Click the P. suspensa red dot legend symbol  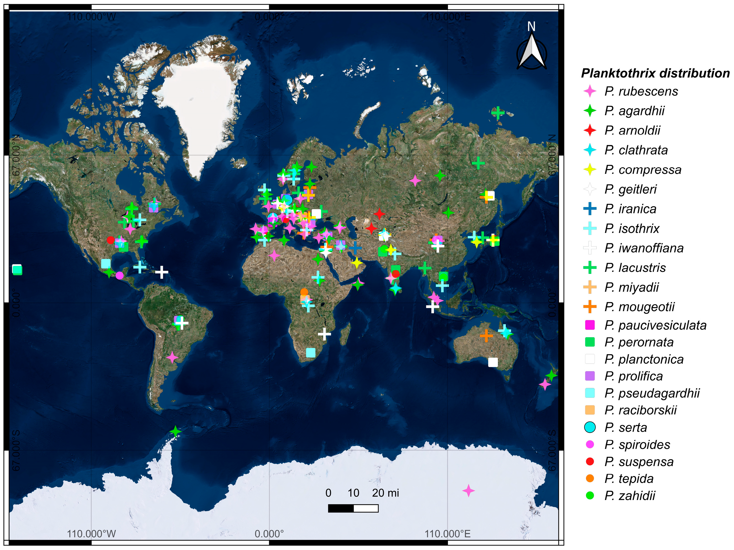pos(590,461)
